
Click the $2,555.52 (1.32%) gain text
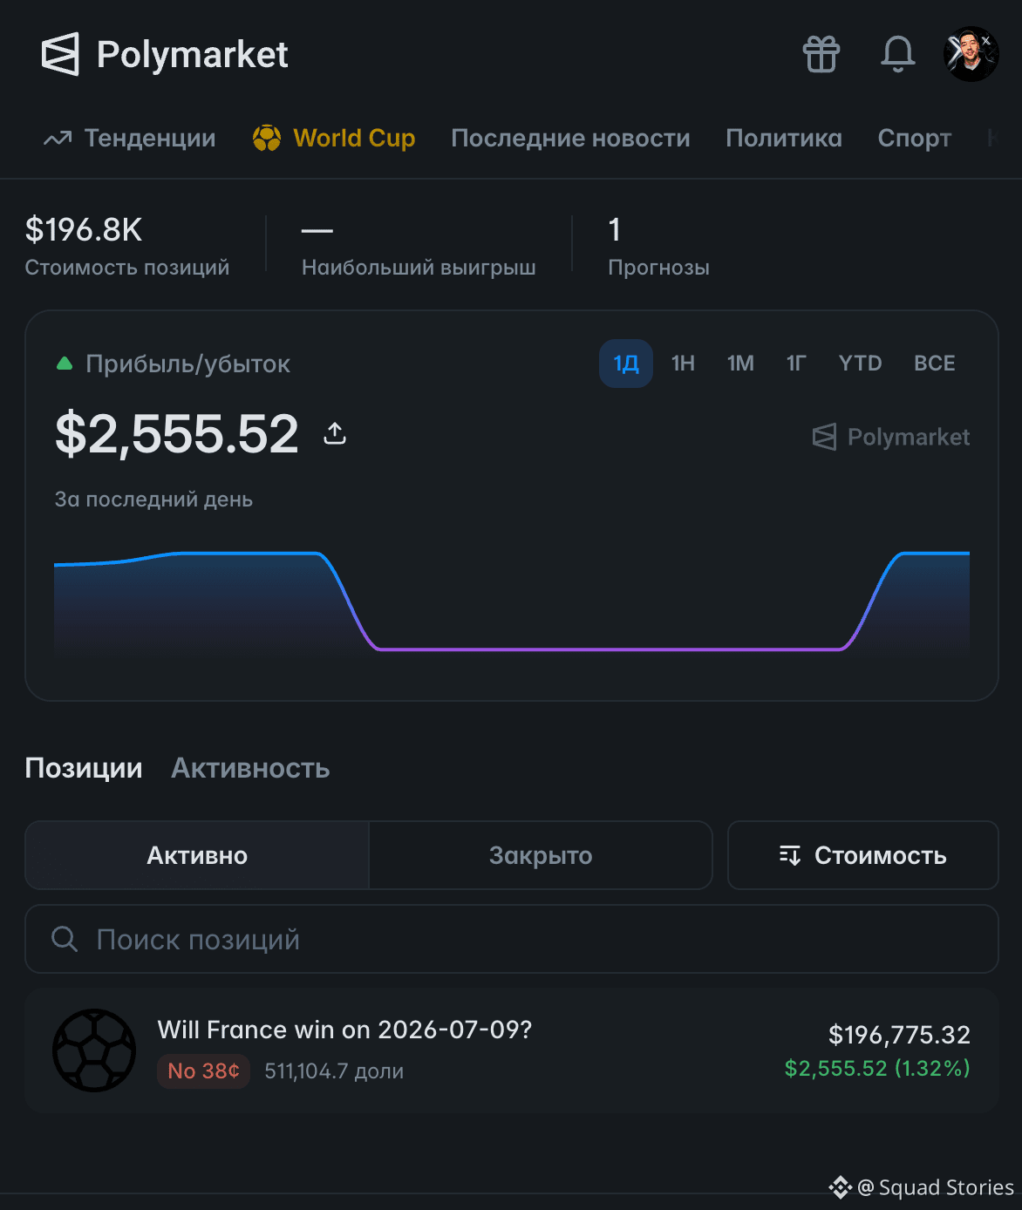[877, 1069]
